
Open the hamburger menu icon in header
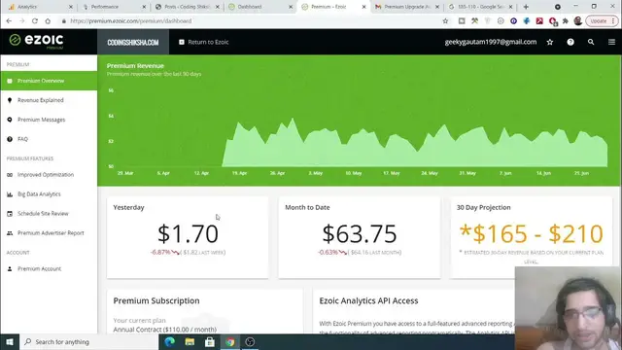[x=611, y=42]
